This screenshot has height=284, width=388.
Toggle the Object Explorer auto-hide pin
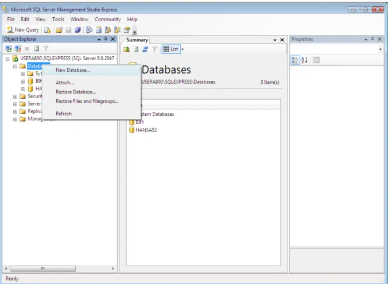click(106, 39)
